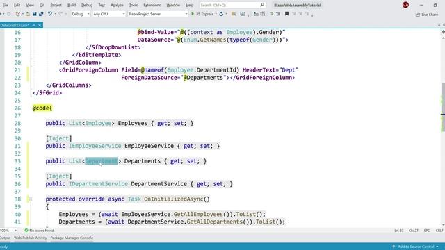This screenshot has width=445, height=250.
Task: Open the Package Manager Console tab
Action: (x=72, y=237)
